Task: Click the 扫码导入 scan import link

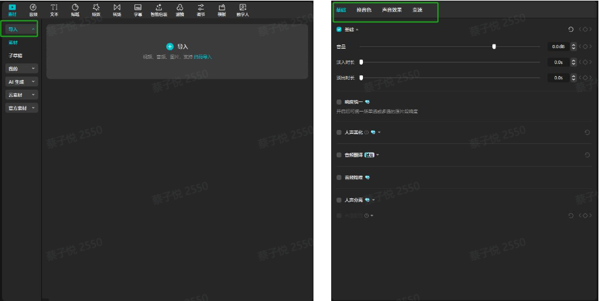Action: pyautogui.click(x=202, y=57)
